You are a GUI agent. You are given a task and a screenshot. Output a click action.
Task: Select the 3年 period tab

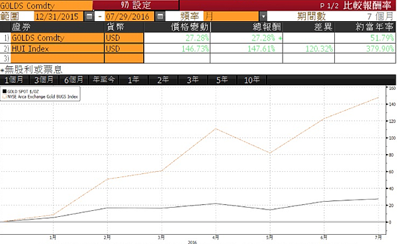(x=193, y=80)
